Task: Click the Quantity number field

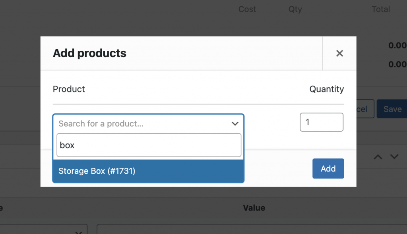Action: (322, 122)
